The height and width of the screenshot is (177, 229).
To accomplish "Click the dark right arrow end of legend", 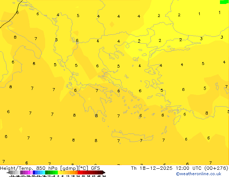I will pos(104,172).
